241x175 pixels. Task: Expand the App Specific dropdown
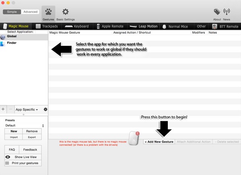pos(27,110)
